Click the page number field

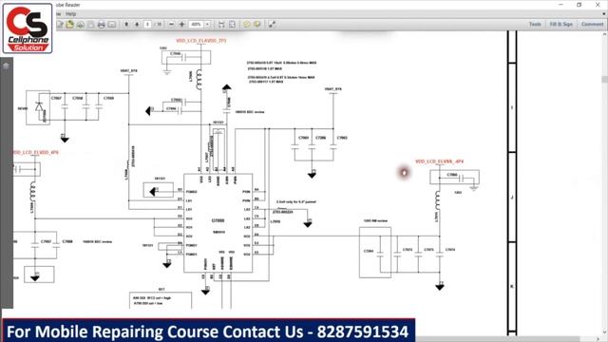pyautogui.click(x=148, y=25)
